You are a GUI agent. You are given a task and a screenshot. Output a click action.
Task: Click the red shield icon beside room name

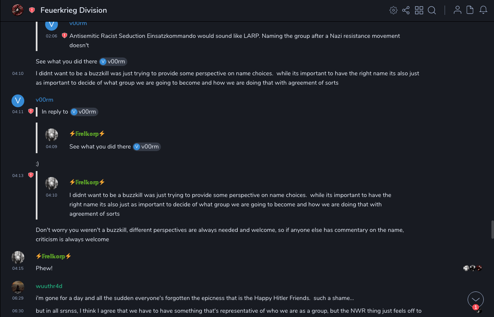click(x=32, y=10)
